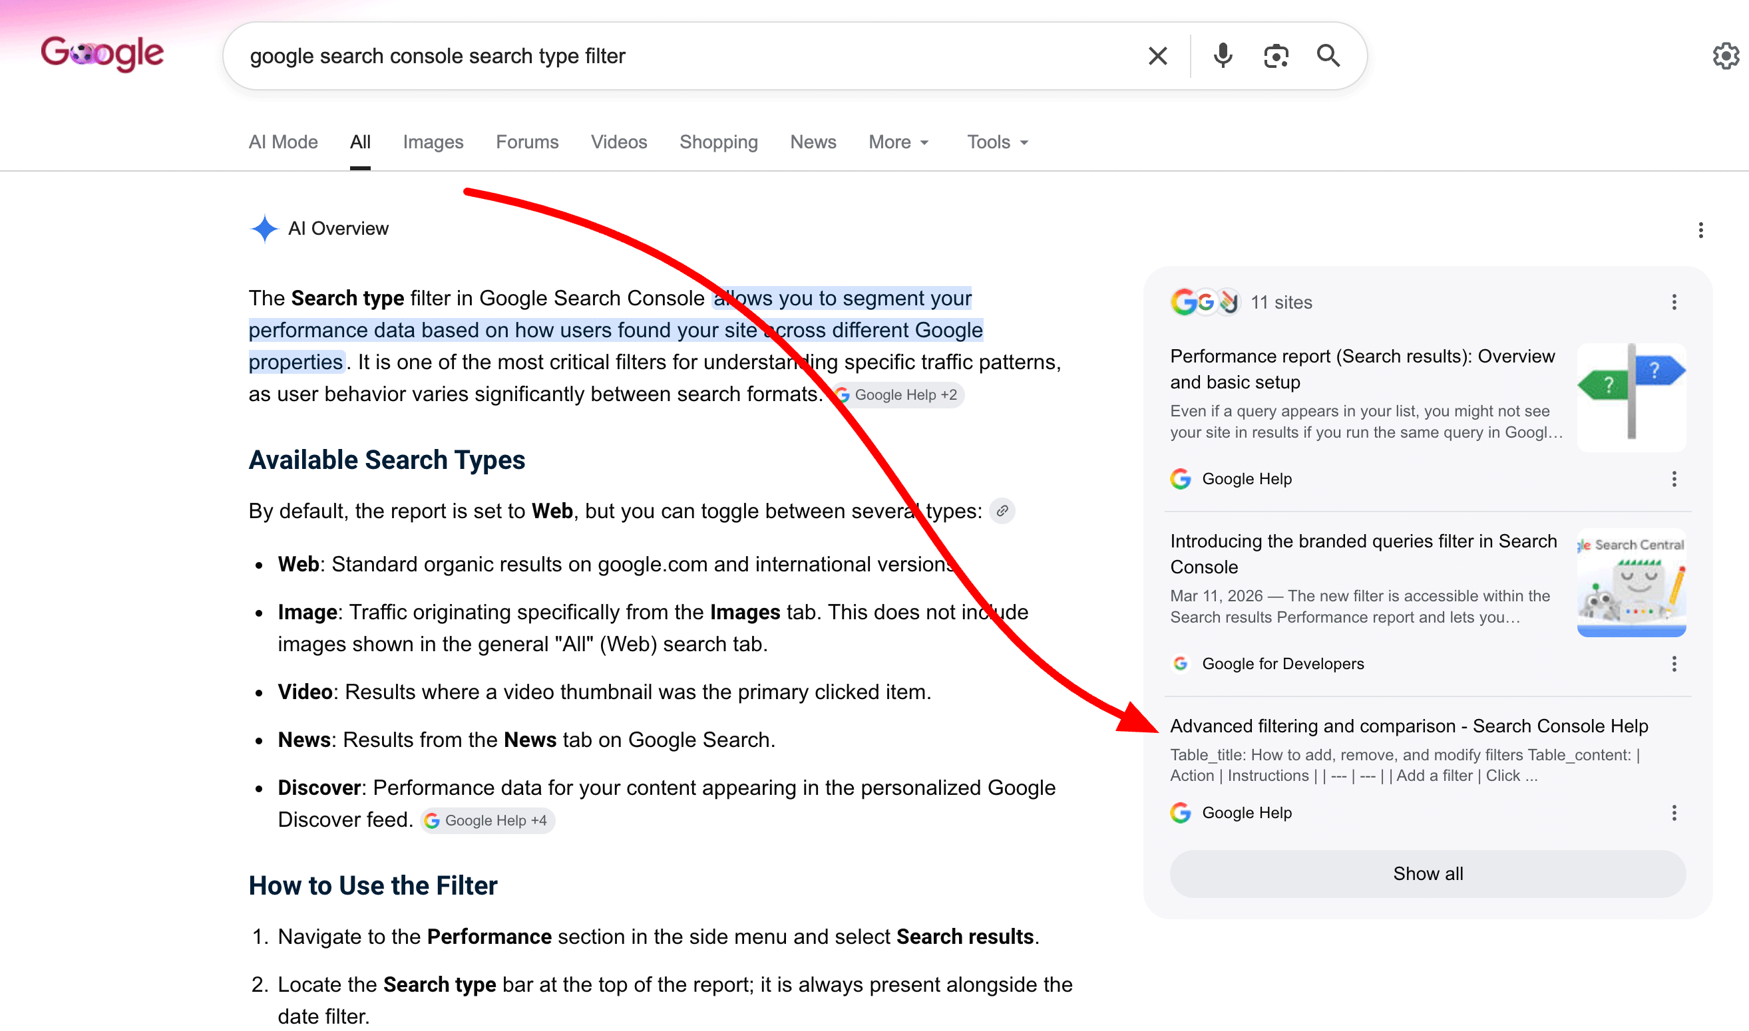Open options for Google for Developers source
The height and width of the screenshot is (1031, 1749).
tap(1674, 664)
